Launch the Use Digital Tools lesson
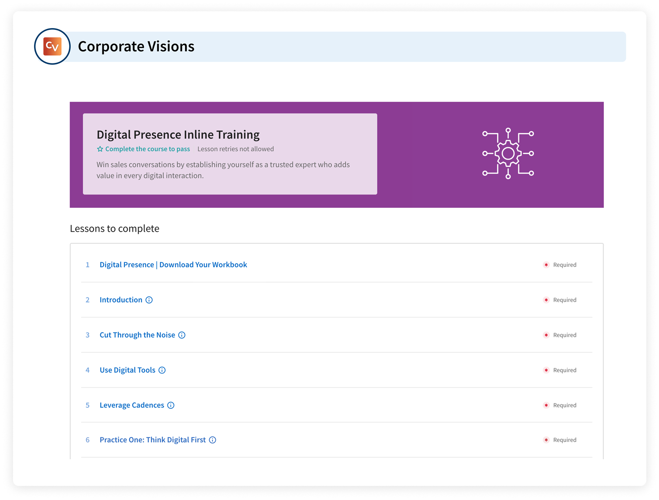 point(127,370)
